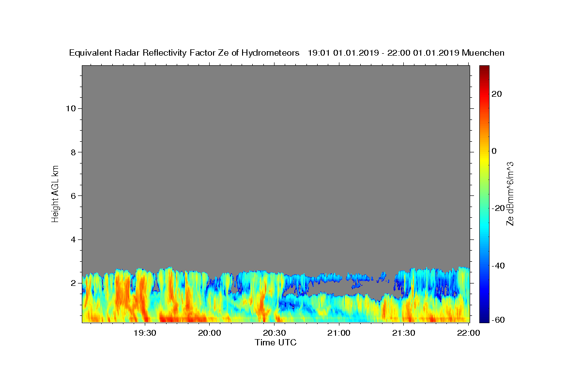Click the plot title "Equivalent Radar Reflectivity Factor Ze of Hydrometeors"
The width and height of the screenshot is (581, 387).
pyautogui.click(x=184, y=53)
